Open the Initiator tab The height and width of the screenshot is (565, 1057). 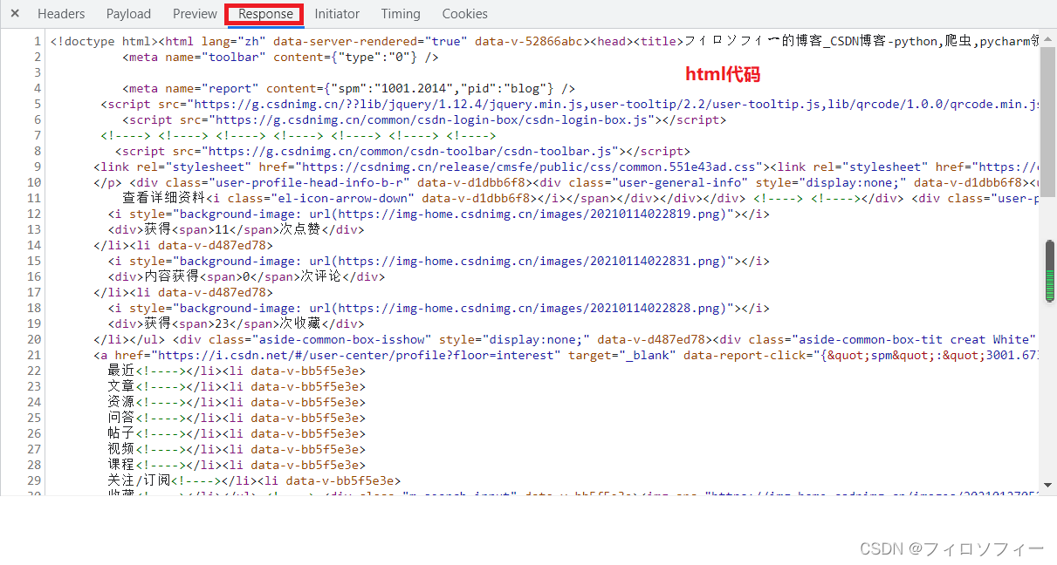coord(337,13)
